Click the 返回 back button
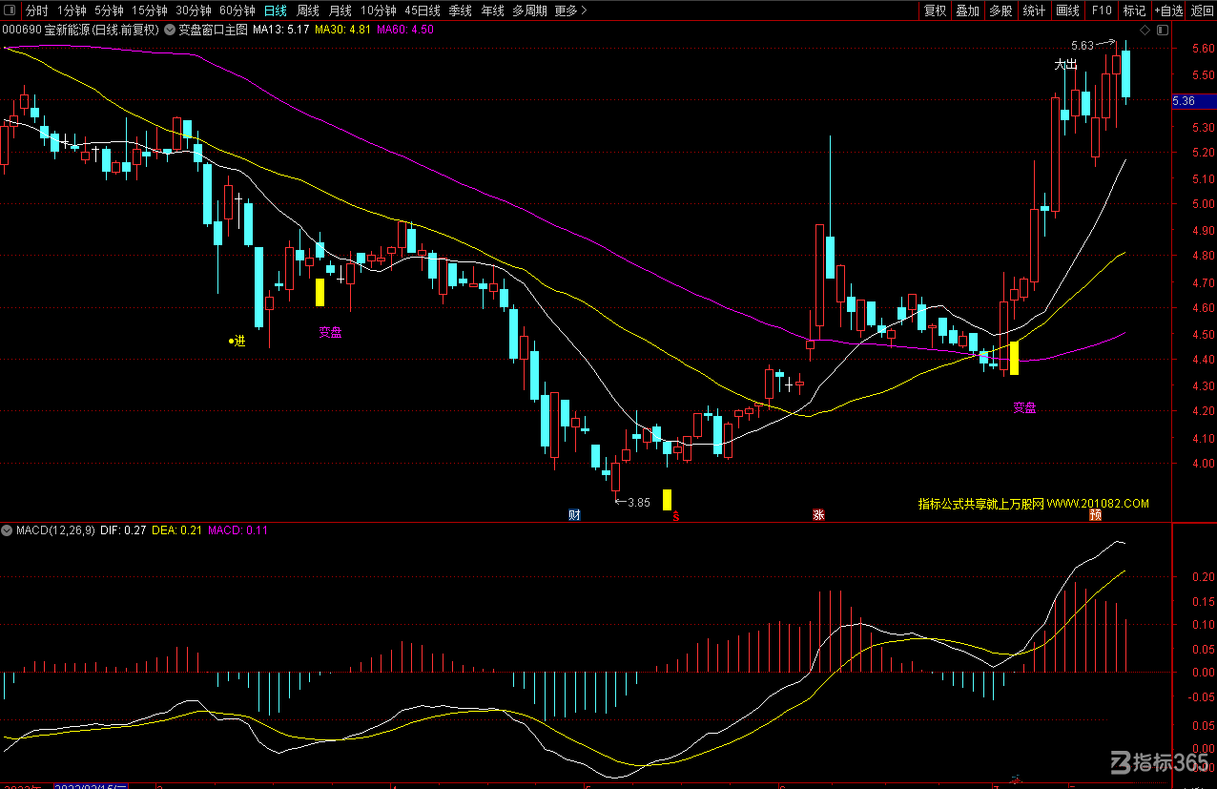The height and width of the screenshot is (789, 1217). tap(1202, 10)
